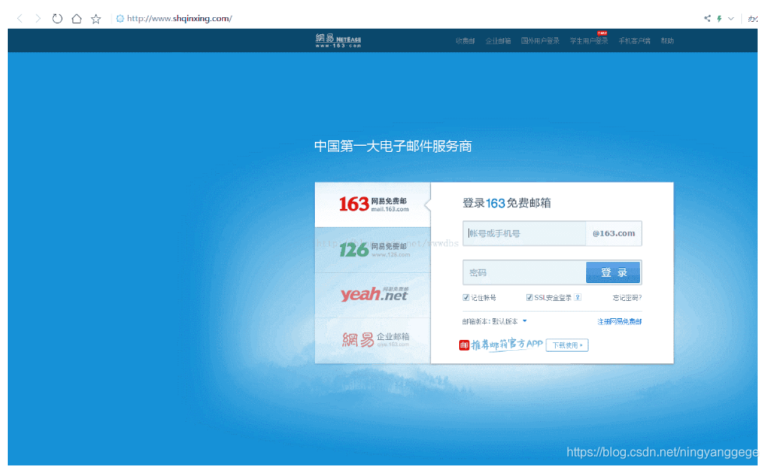Go back with the browser back arrow
This screenshot has width=767, height=467.
19,19
